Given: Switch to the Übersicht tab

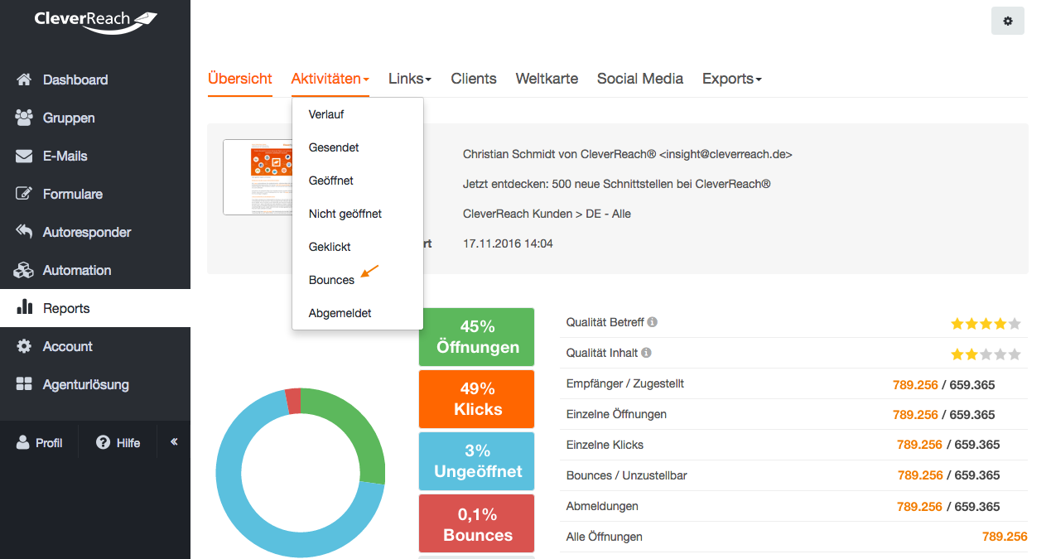Looking at the screenshot, I should click(240, 79).
